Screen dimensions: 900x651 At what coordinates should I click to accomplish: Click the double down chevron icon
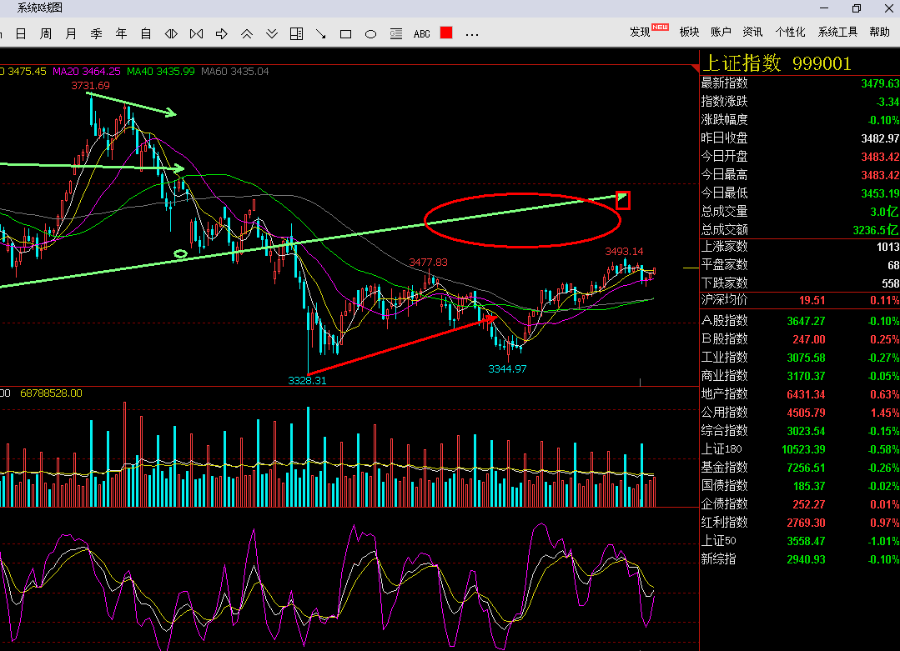(x=272, y=34)
